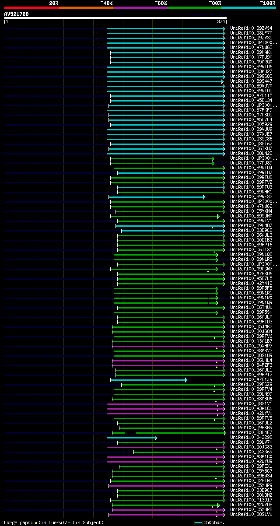This screenshot has height=526, width=280.
Task: Open hit UniRef100_B9HAK0
Action: pos(251,52)
